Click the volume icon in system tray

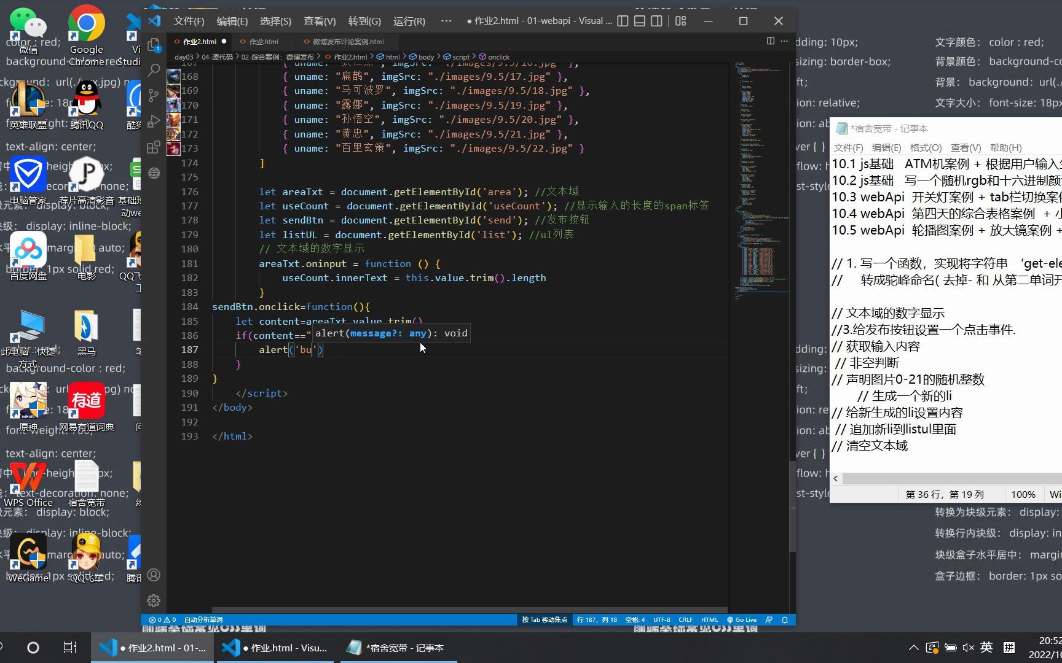(x=969, y=647)
